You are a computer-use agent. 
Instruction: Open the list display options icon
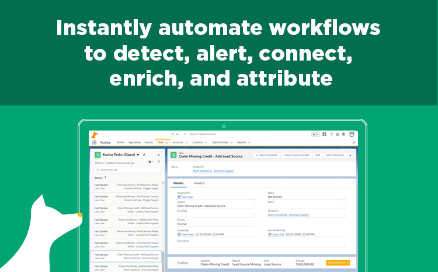151,162
